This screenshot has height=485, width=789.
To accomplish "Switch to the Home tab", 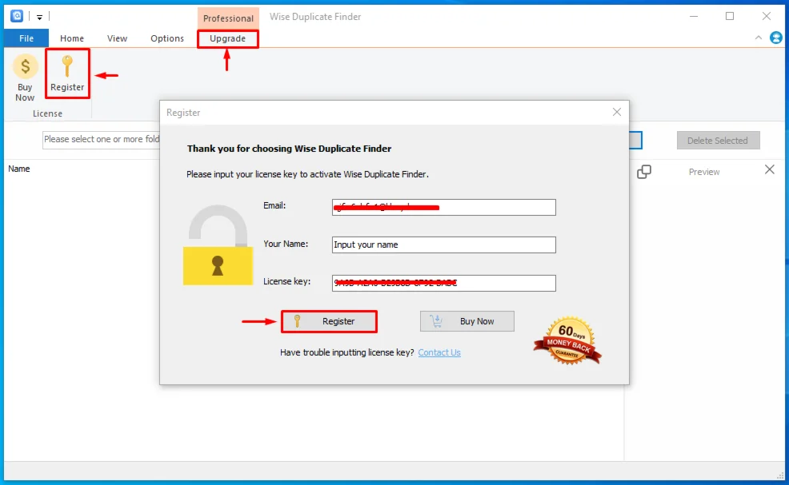I will click(x=72, y=38).
